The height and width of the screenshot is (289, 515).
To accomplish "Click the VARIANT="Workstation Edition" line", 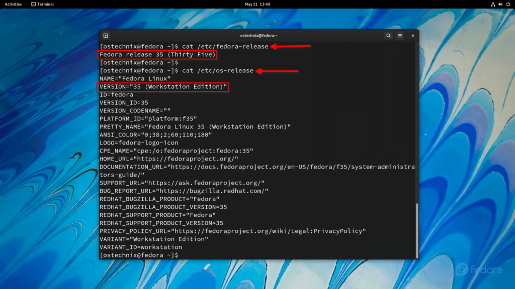I will coord(154,239).
